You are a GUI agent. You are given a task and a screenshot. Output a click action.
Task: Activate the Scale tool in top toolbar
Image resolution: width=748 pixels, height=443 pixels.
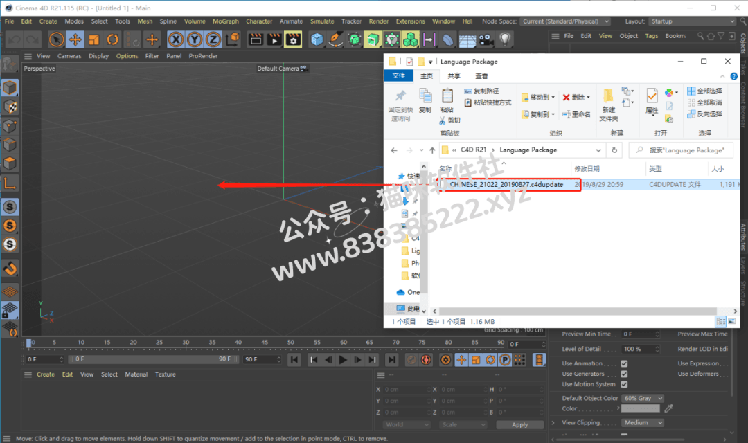click(94, 39)
